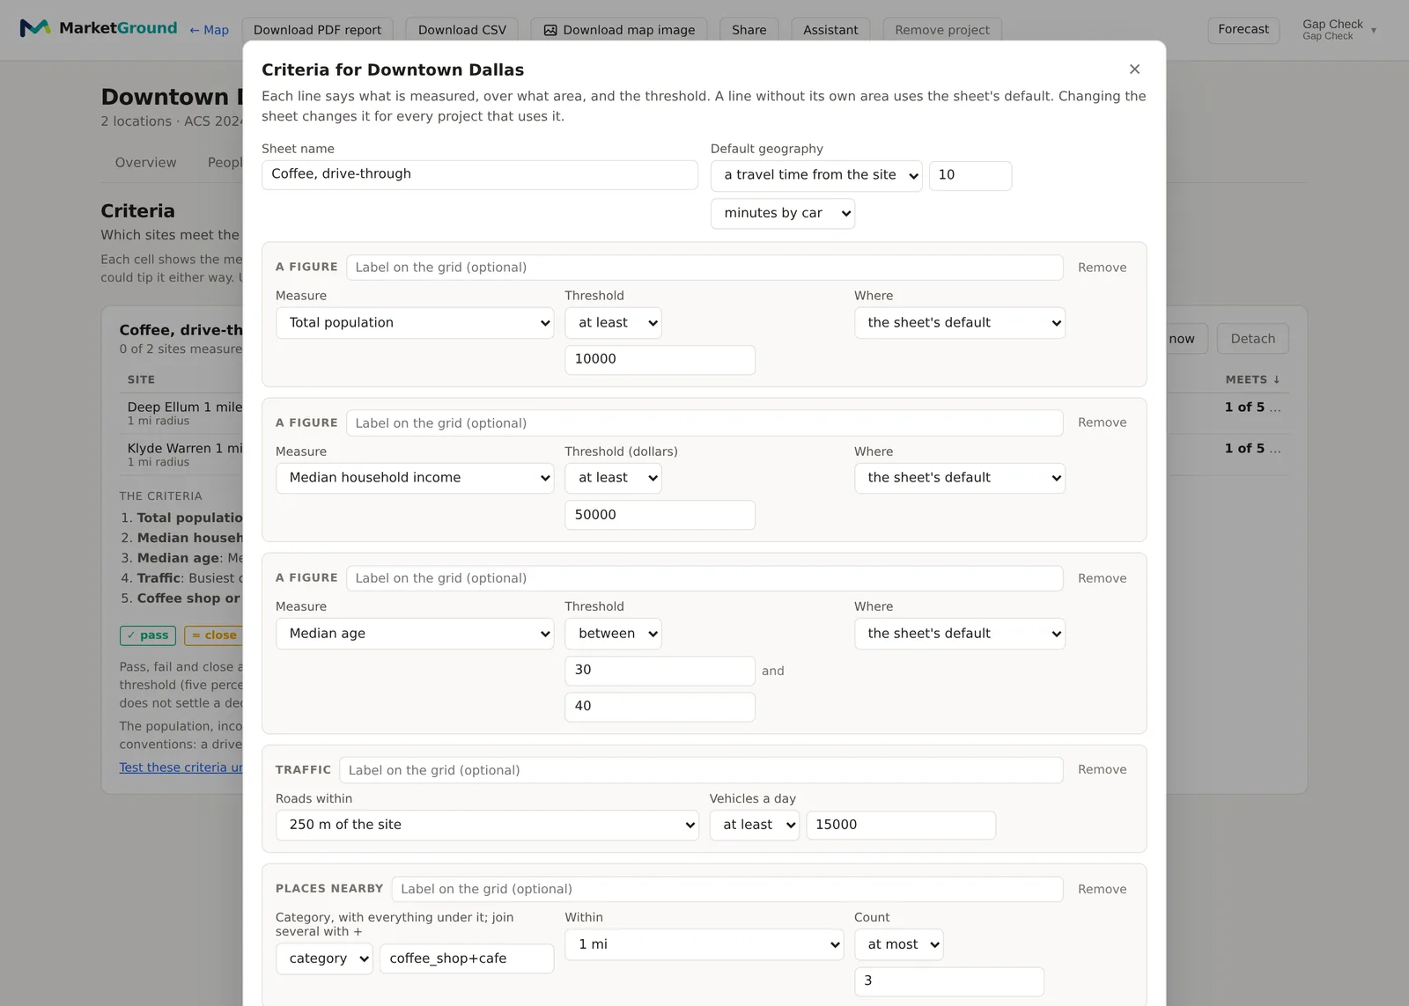
Task: Click the Remove project button
Action: coord(942,30)
